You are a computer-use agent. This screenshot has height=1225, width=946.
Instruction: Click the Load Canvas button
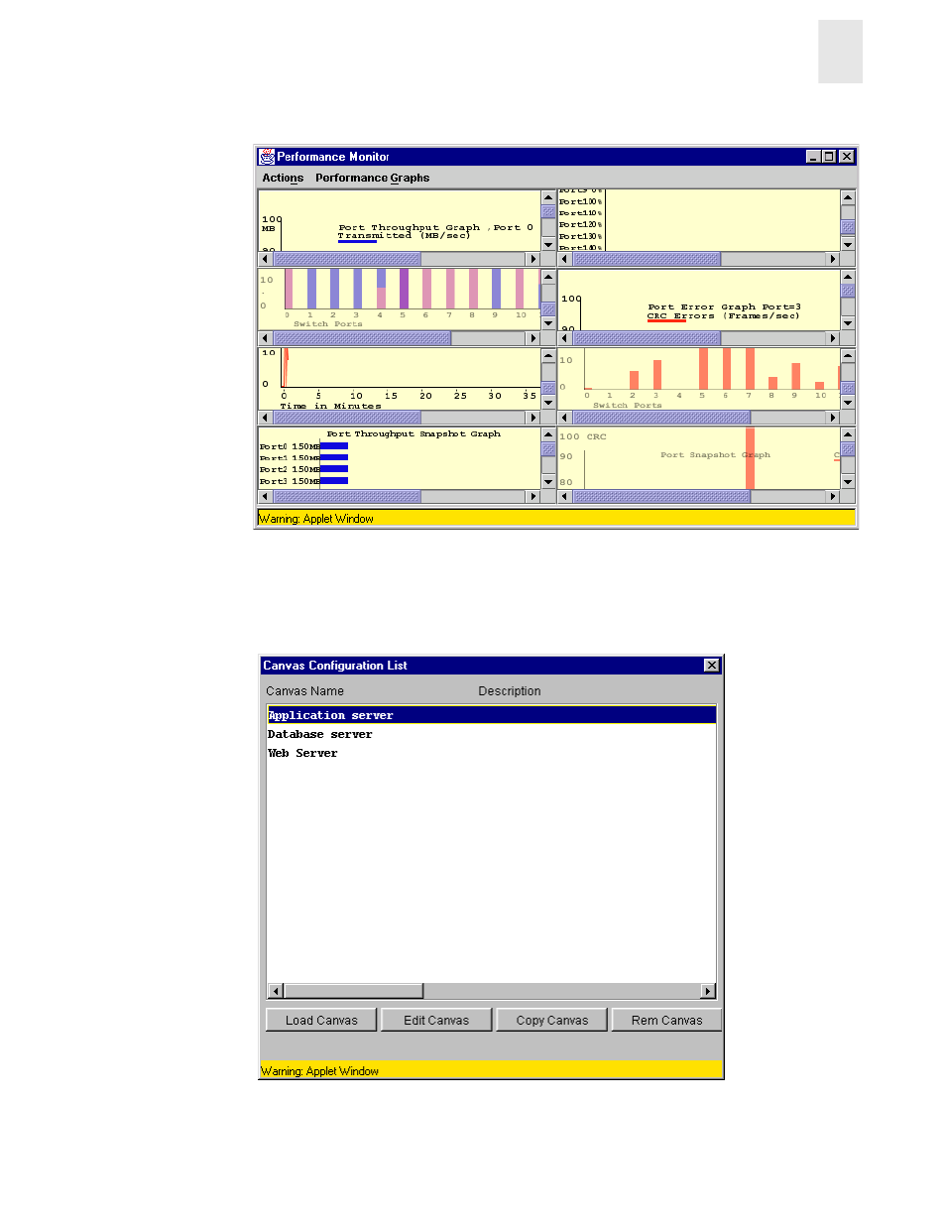tap(321, 1020)
